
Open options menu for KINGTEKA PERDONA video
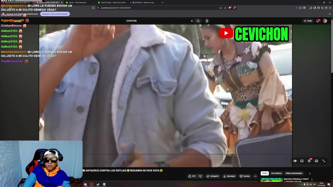click(312, 179)
